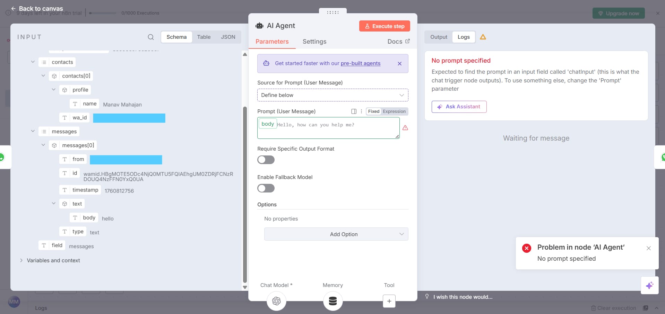Add a Tool with the plus icon

click(389, 301)
